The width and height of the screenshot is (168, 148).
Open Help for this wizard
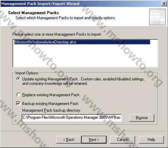151,140
